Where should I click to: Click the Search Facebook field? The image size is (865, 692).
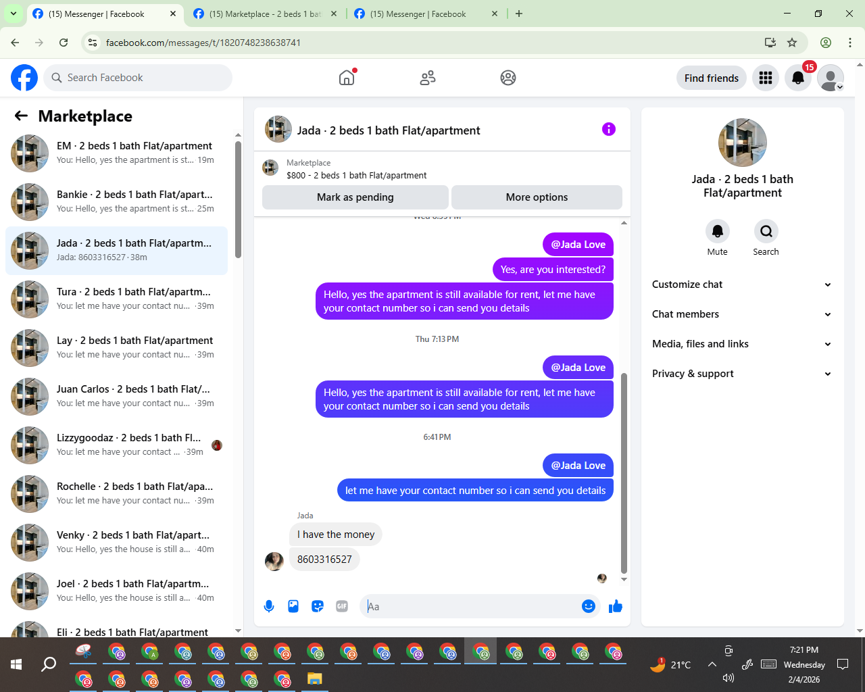point(138,78)
